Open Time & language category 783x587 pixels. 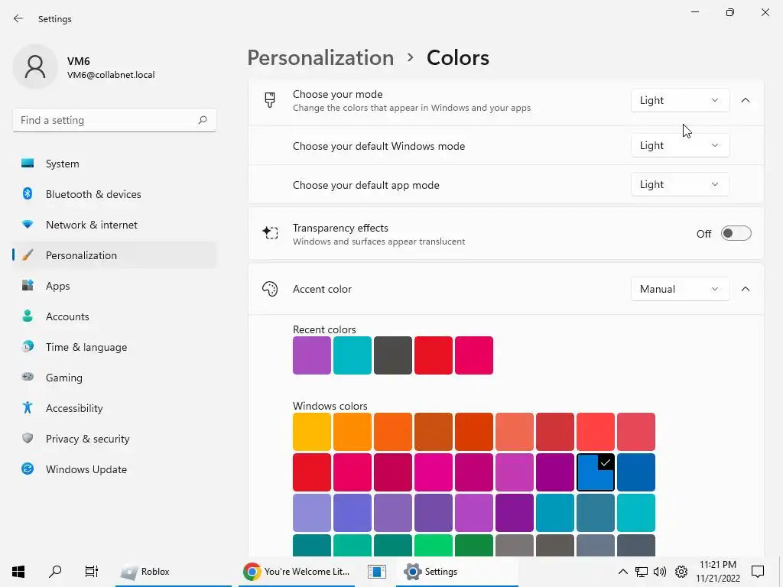point(115,346)
